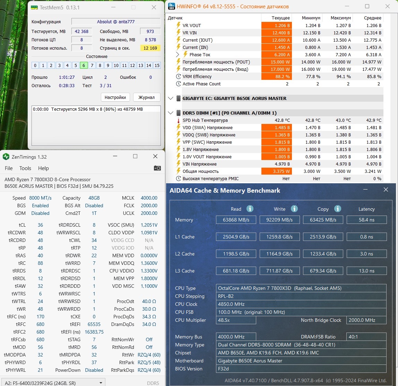Viewport: 398px width, 386px height.
Task: Click the lightning icon beside VDD (SWA) Напряжение
Action: [179, 127]
